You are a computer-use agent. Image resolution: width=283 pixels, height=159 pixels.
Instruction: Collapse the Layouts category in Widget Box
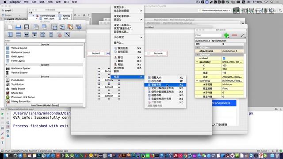point(6,44)
